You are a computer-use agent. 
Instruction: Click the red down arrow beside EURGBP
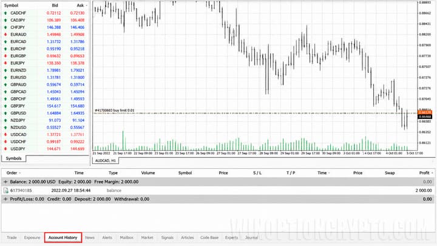point(5,56)
